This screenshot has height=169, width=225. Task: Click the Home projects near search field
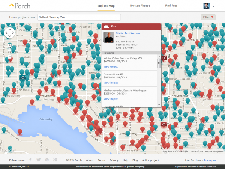coord(79,17)
